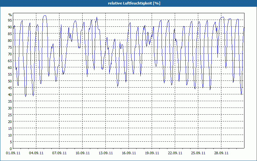This screenshot has width=257, height=161.
Task: Click the y-axis value 85
Action: (10, 34)
